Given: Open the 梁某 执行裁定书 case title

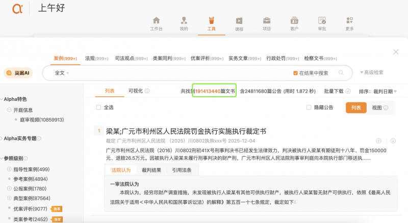Looking at the screenshot, I should (x=186, y=131).
